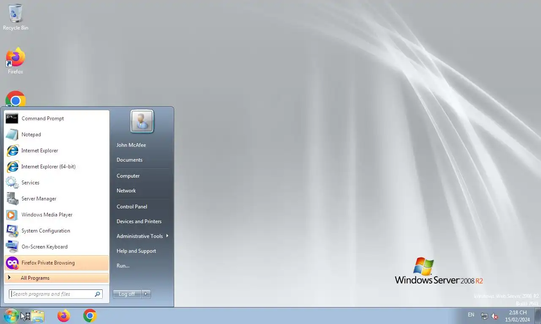Image resolution: width=541 pixels, height=324 pixels.
Task: Launch Firefox from the taskbar
Action: (x=64, y=316)
